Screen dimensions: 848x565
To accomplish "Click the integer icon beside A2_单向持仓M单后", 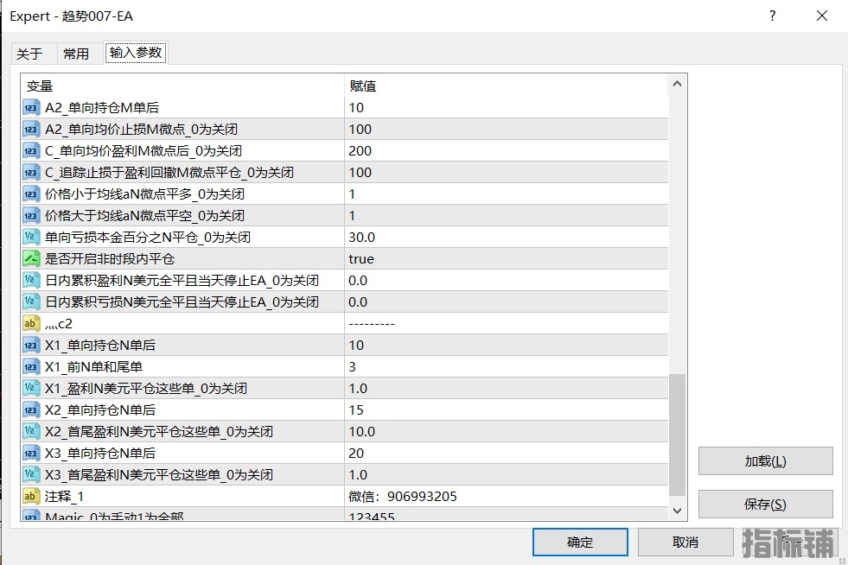I will (x=31, y=108).
